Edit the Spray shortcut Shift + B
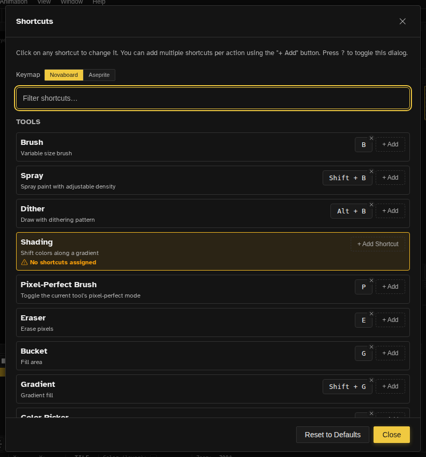Screen dimensions: 426x457 click(x=347, y=178)
